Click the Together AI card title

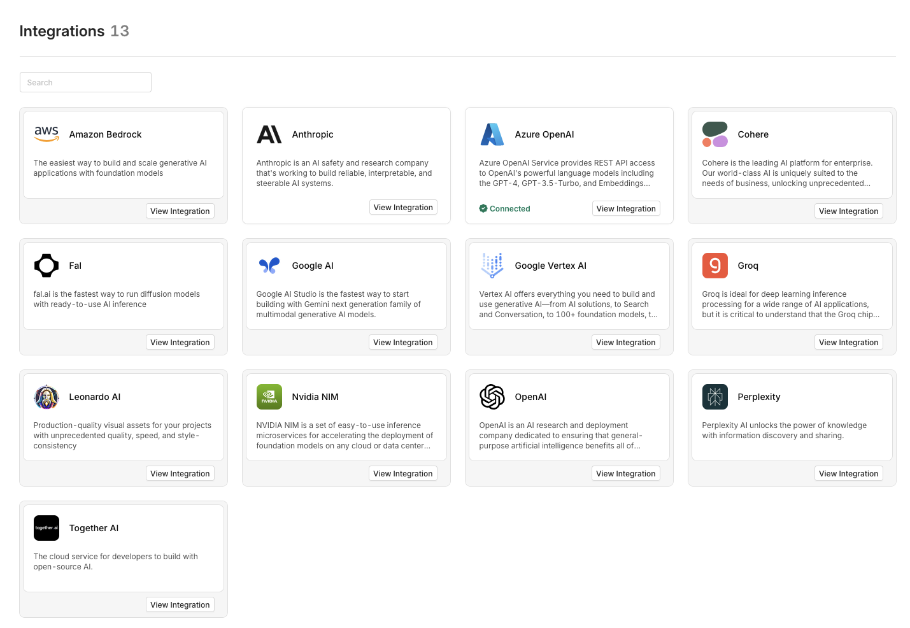pos(94,528)
